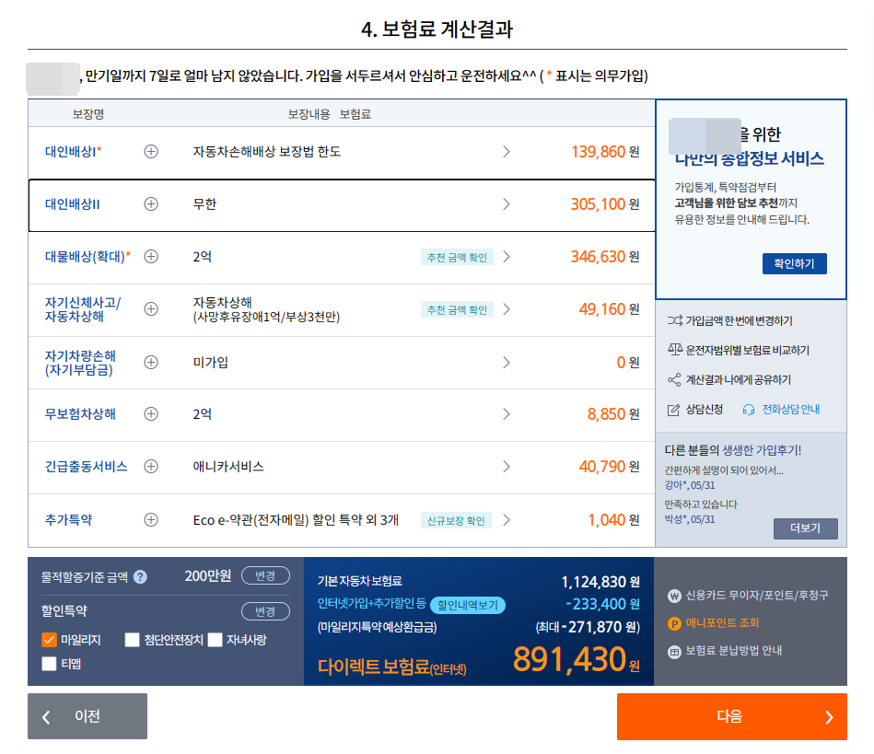The width and height of the screenshot is (874, 754).
Task: Click 변경 button for 물적할증기준 금액
Action: pyautogui.click(x=265, y=575)
